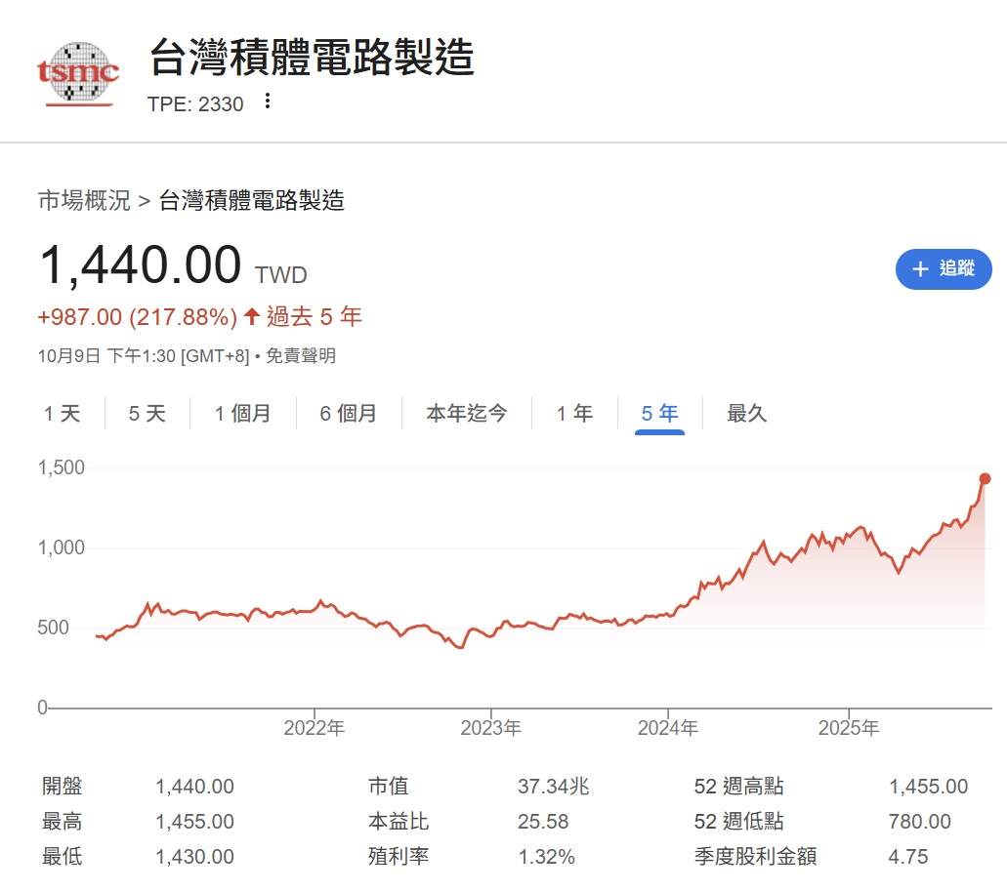Select the 1 個月 range tab
The image size is (1007, 892).
[243, 413]
